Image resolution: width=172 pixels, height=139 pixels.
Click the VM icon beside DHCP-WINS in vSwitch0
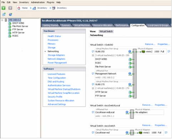click(130, 59)
